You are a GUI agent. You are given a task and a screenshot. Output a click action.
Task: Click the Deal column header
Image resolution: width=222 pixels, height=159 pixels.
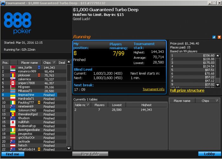62,62
